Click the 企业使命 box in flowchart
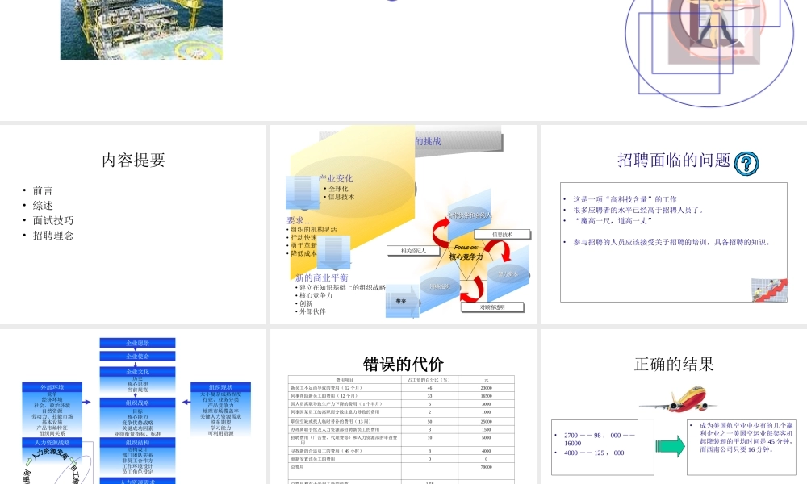This screenshot has width=807, height=484. tap(137, 356)
